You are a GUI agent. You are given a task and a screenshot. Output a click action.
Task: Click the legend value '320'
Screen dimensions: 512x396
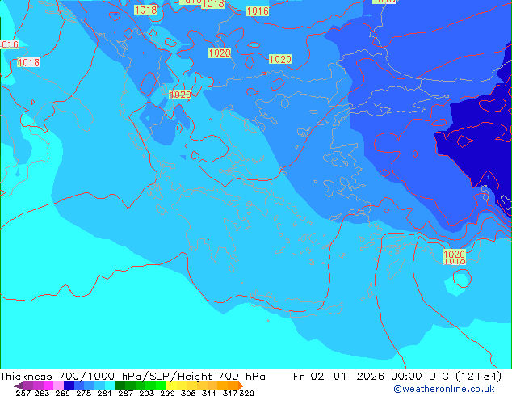246,393
